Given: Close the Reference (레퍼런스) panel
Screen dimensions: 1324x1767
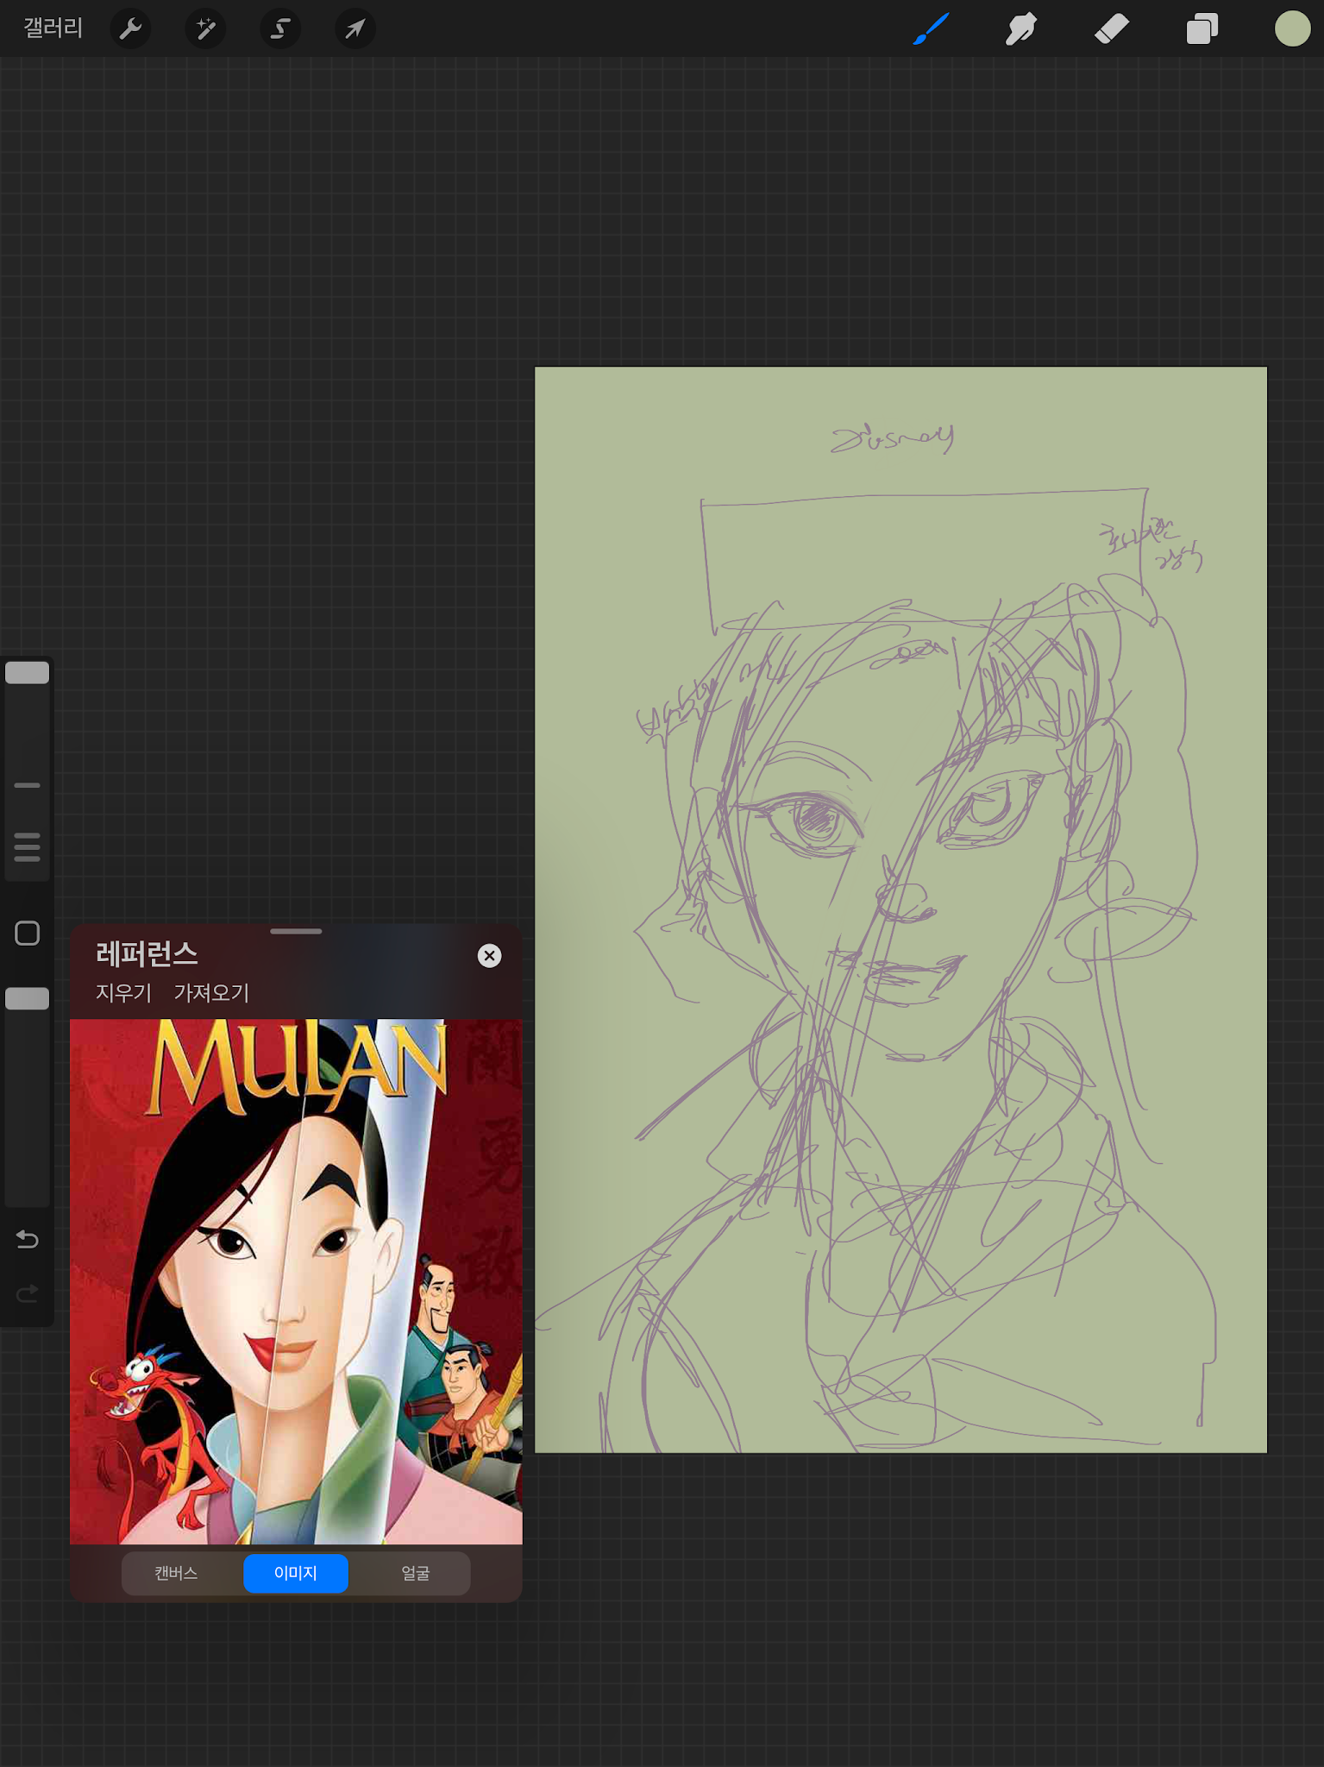Looking at the screenshot, I should (489, 955).
